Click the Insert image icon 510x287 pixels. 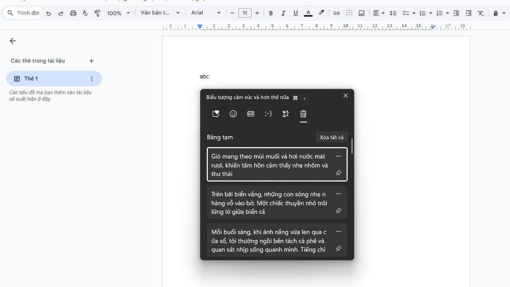362,13
